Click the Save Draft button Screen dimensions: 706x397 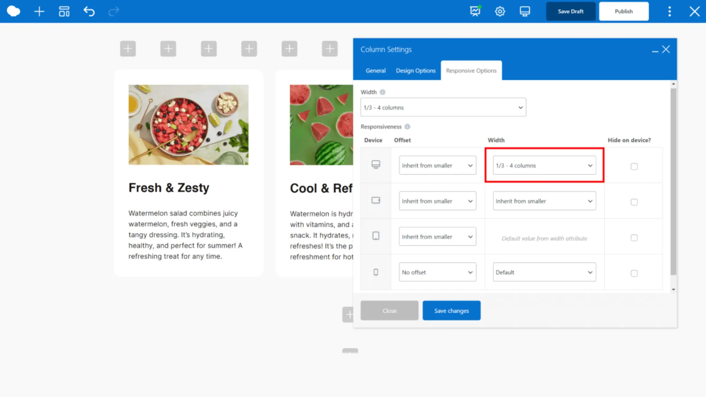click(570, 11)
